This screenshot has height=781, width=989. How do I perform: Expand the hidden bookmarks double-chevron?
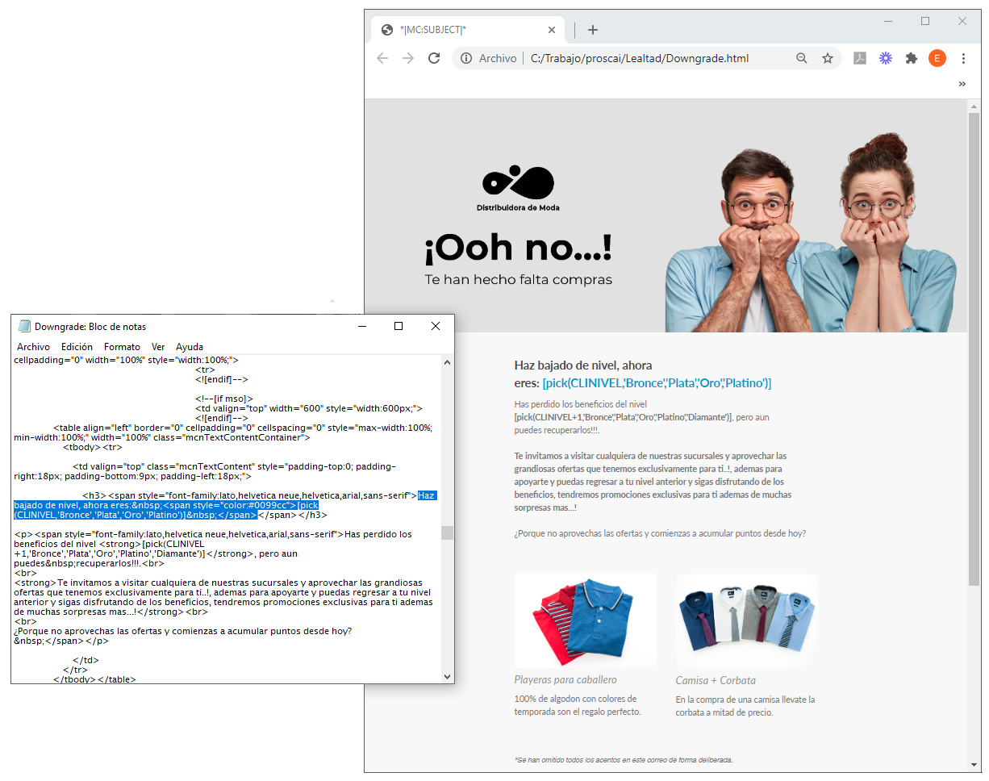point(962,84)
